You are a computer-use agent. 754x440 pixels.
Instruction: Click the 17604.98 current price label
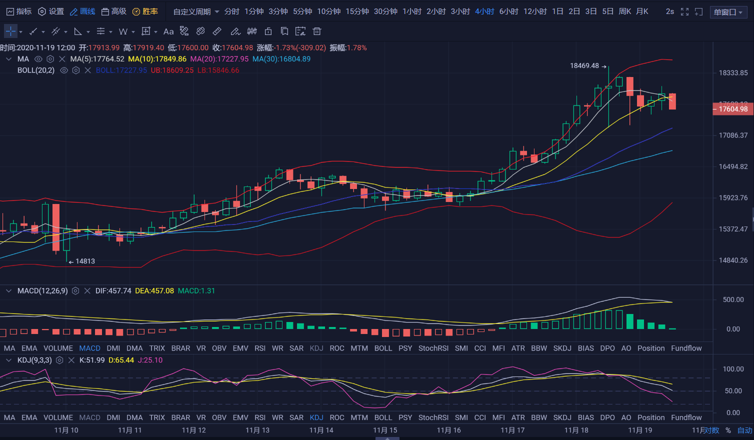click(732, 109)
